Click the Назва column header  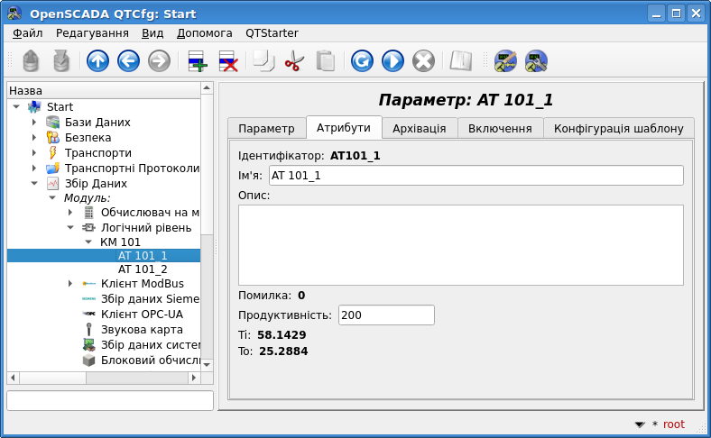click(104, 91)
